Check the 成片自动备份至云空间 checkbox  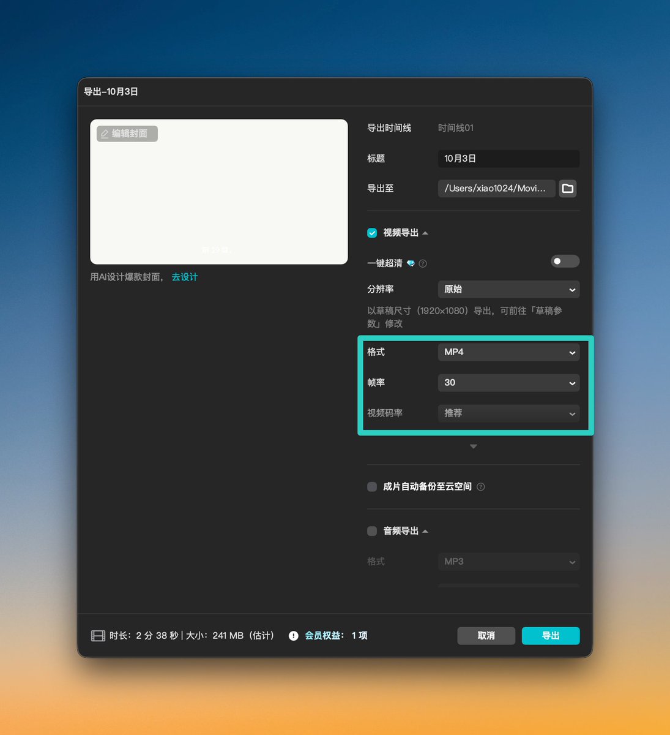point(372,487)
